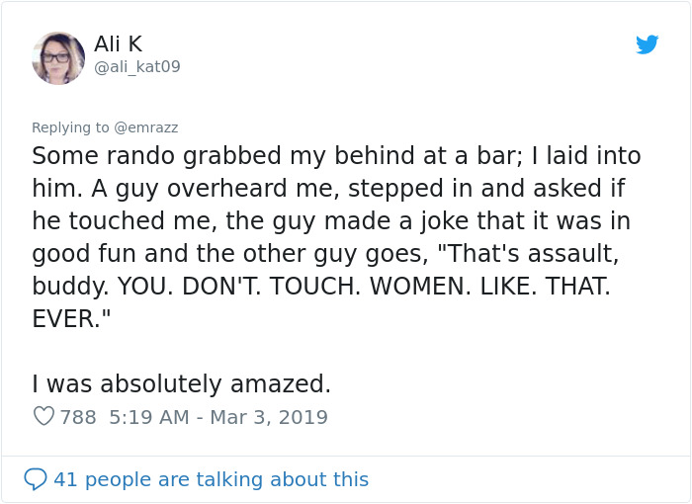Visit the @emrazz mention link
692x504 pixels.
(x=146, y=127)
